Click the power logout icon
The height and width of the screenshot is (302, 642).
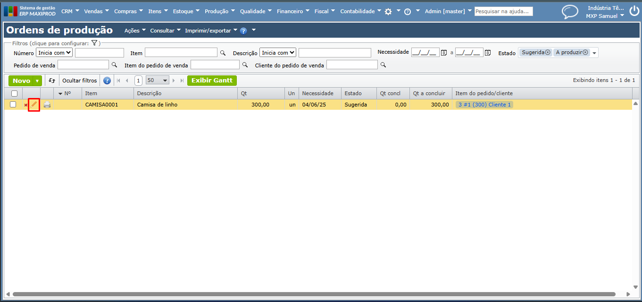point(634,11)
